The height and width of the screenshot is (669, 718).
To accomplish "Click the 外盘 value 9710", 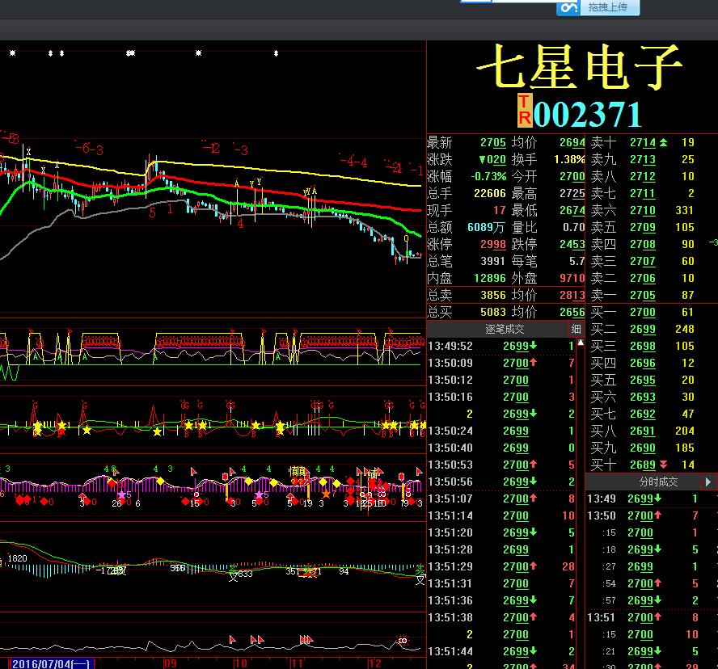I will tap(572, 278).
